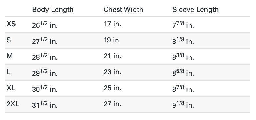The image size is (256, 120).
Task: Select the 2XL size row label
Action: 13,104
